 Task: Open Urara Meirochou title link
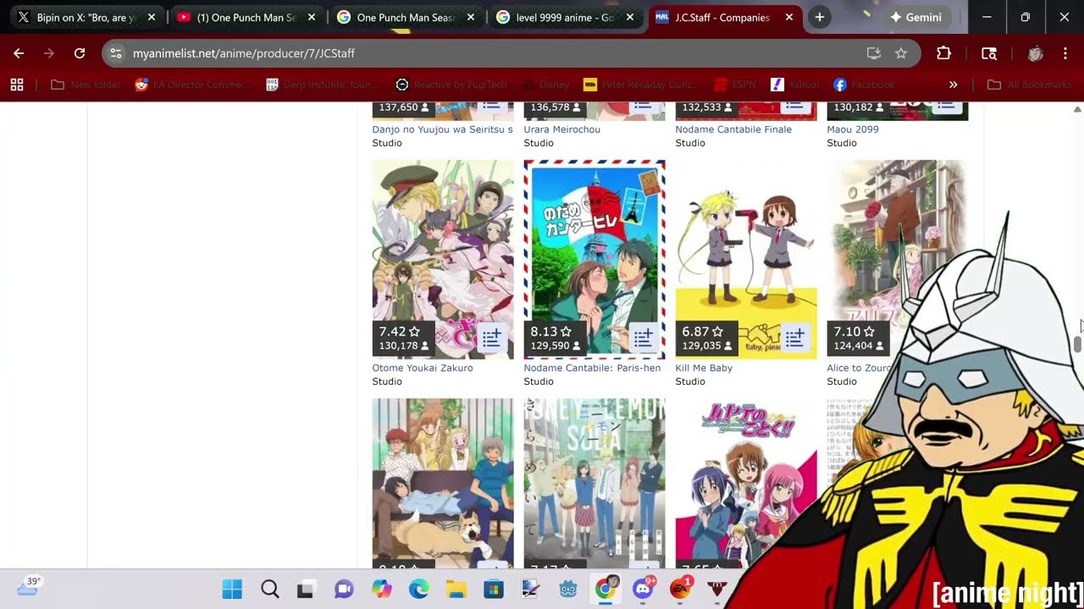click(x=561, y=129)
